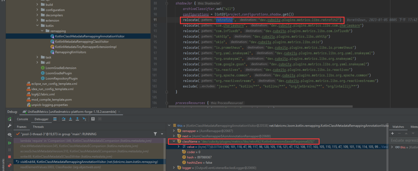This screenshot has width=418, height=171.
Task: Collapse the "this" variable node
Action: click(x=169, y=125)
